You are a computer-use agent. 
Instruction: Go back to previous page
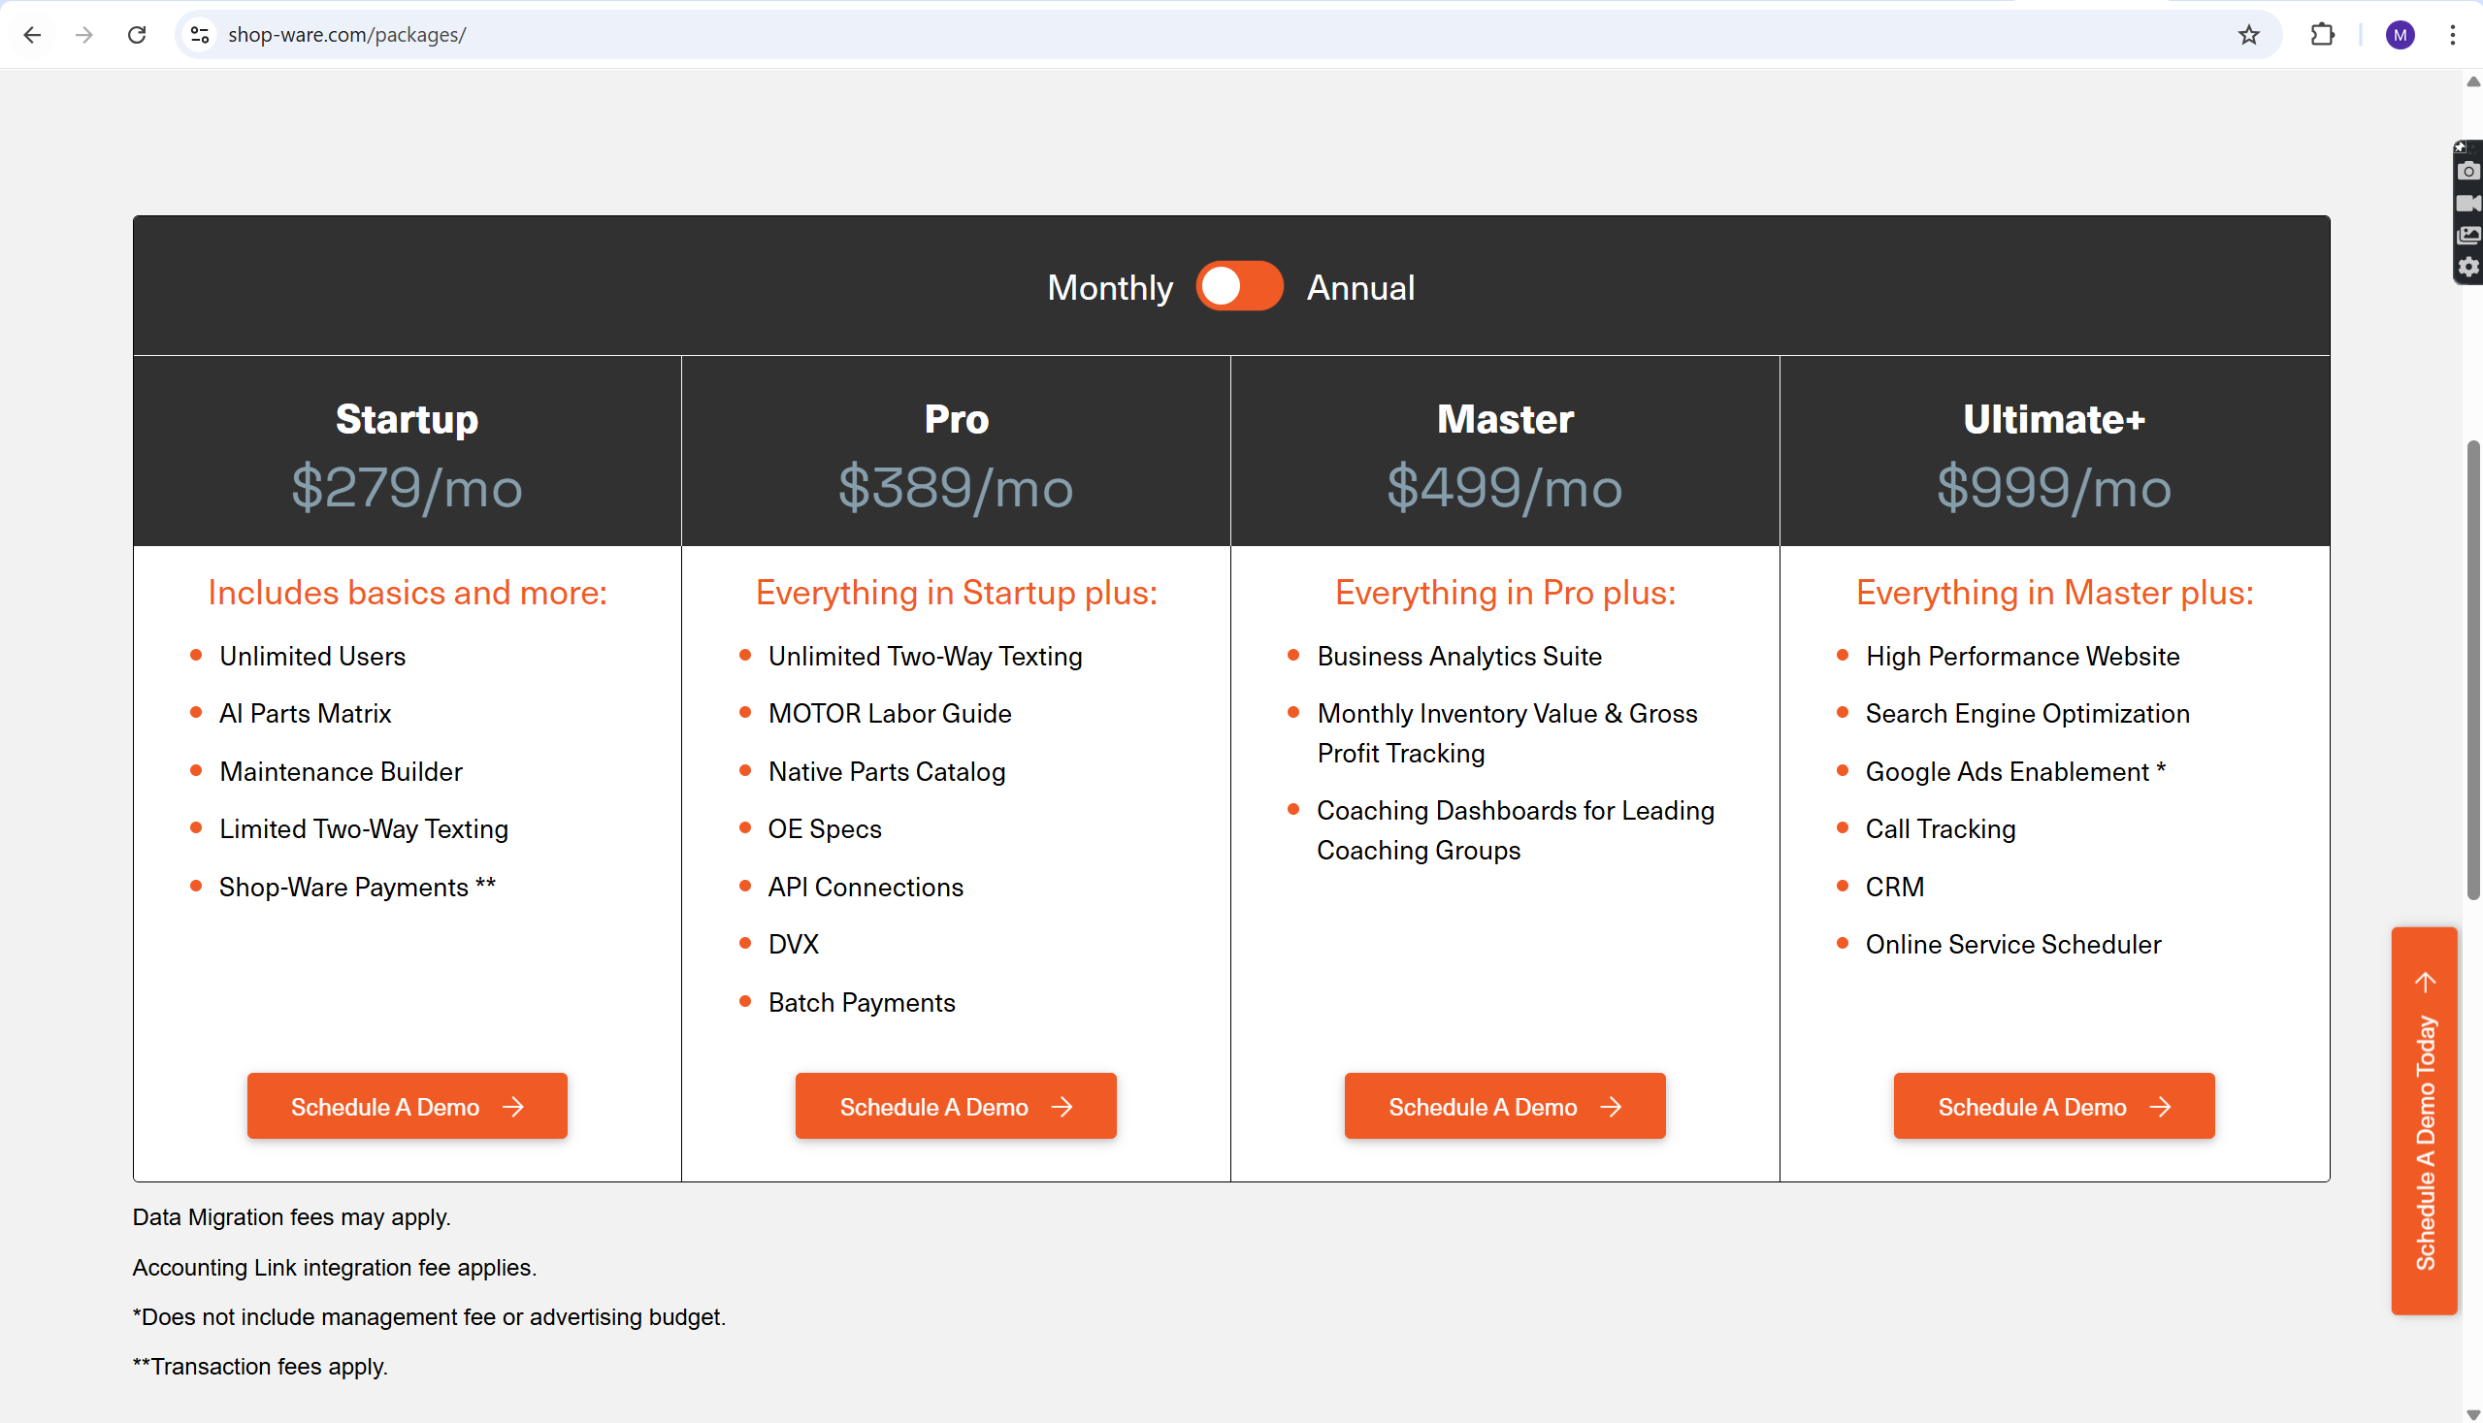[x=32, y=35]
